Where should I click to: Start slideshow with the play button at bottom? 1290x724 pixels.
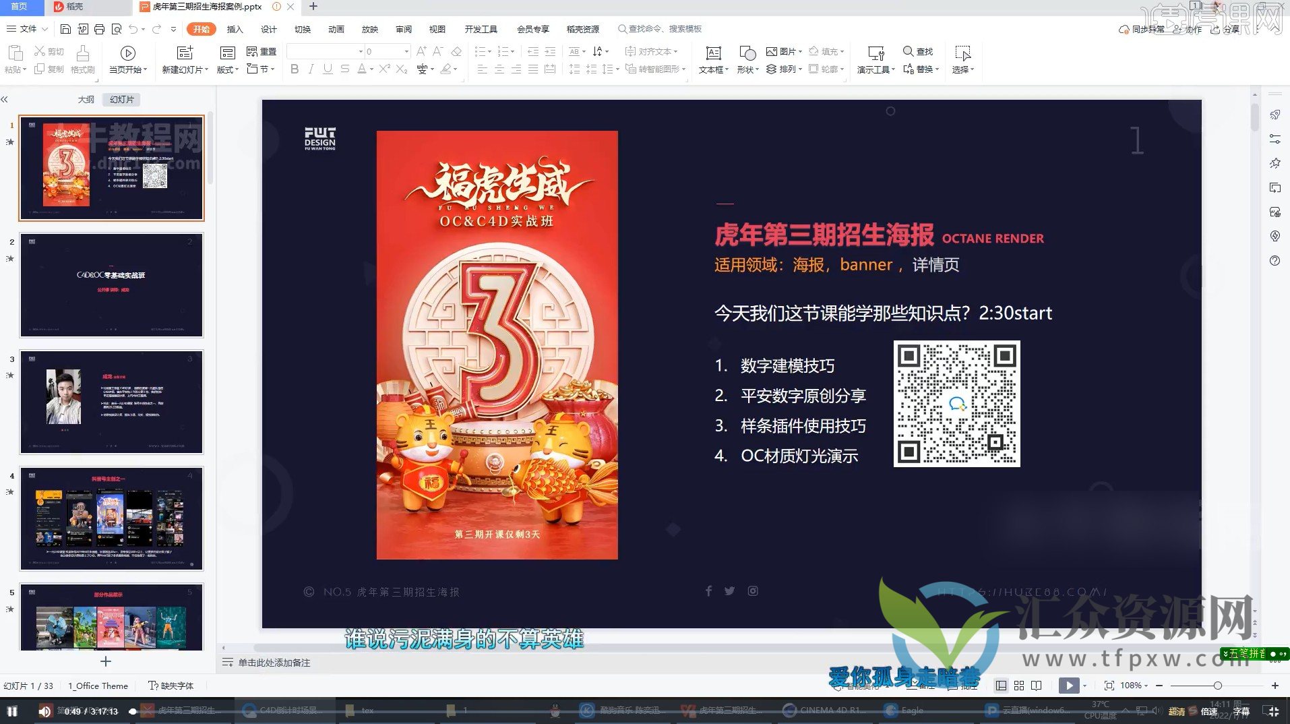pyautogui.click(x=1069, y=685)
